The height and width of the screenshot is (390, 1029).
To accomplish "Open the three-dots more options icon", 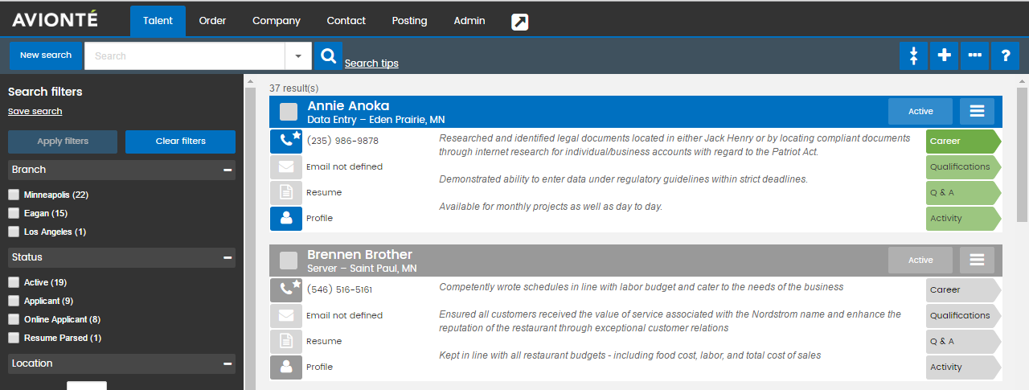I will point(974,55).
